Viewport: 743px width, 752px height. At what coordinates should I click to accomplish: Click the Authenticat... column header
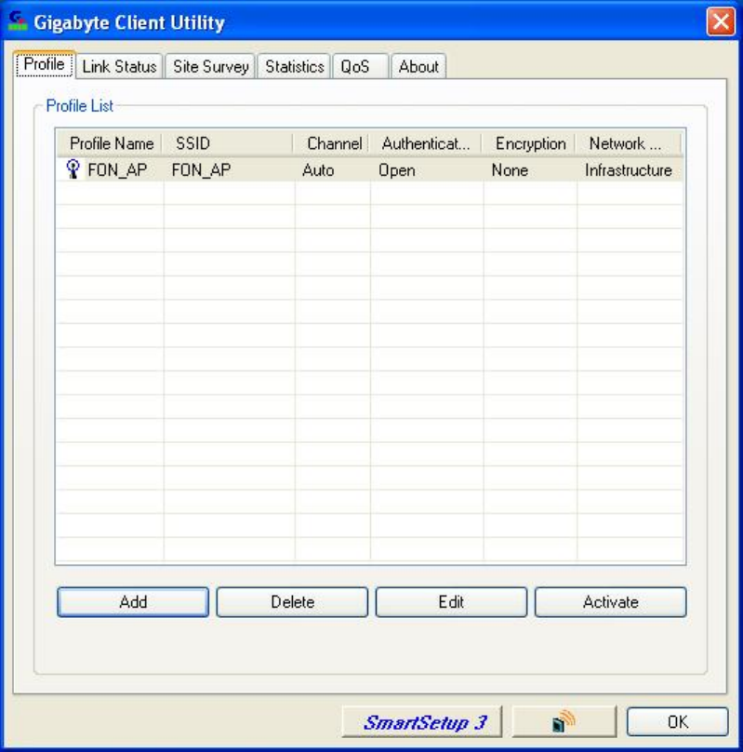425,143
